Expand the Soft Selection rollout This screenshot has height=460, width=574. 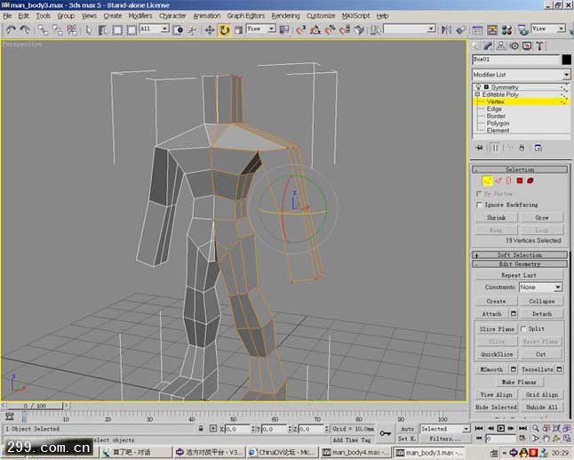(520, 254)
